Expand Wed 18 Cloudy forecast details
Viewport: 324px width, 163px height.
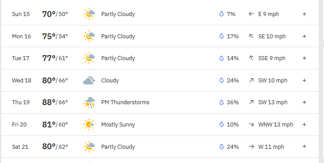pyautogui.click(x=304, y=81)
